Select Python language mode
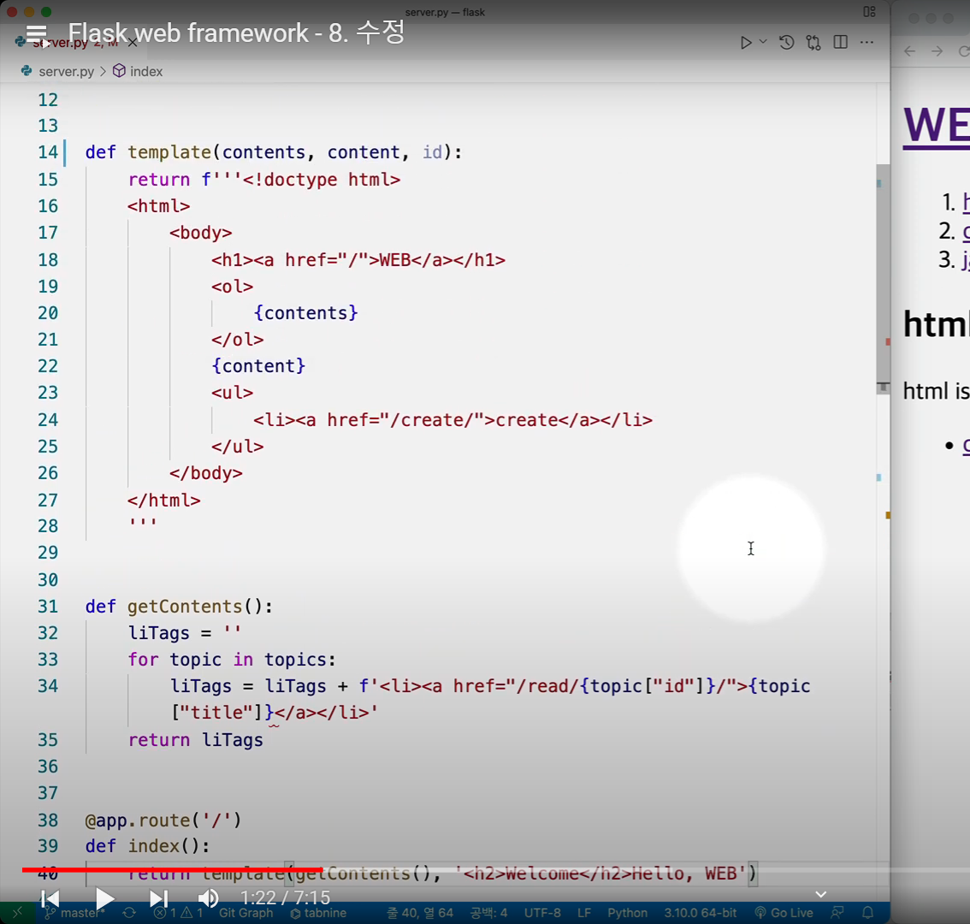 pyautogui.click(x=627, y=913)
